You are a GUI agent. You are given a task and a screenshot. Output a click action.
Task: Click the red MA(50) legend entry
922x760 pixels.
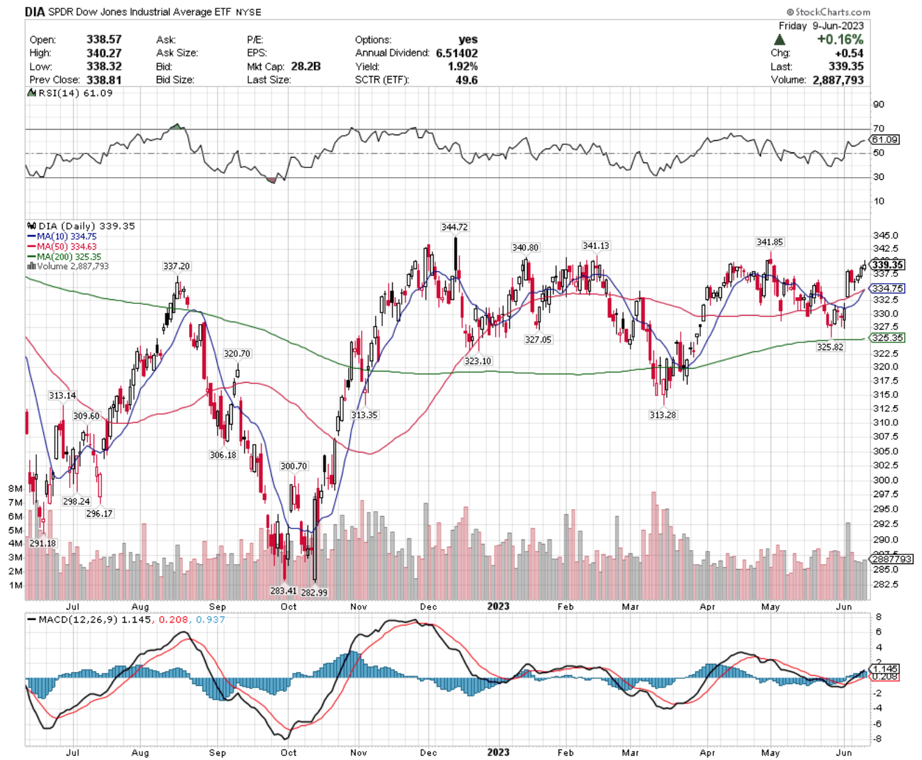62,247
